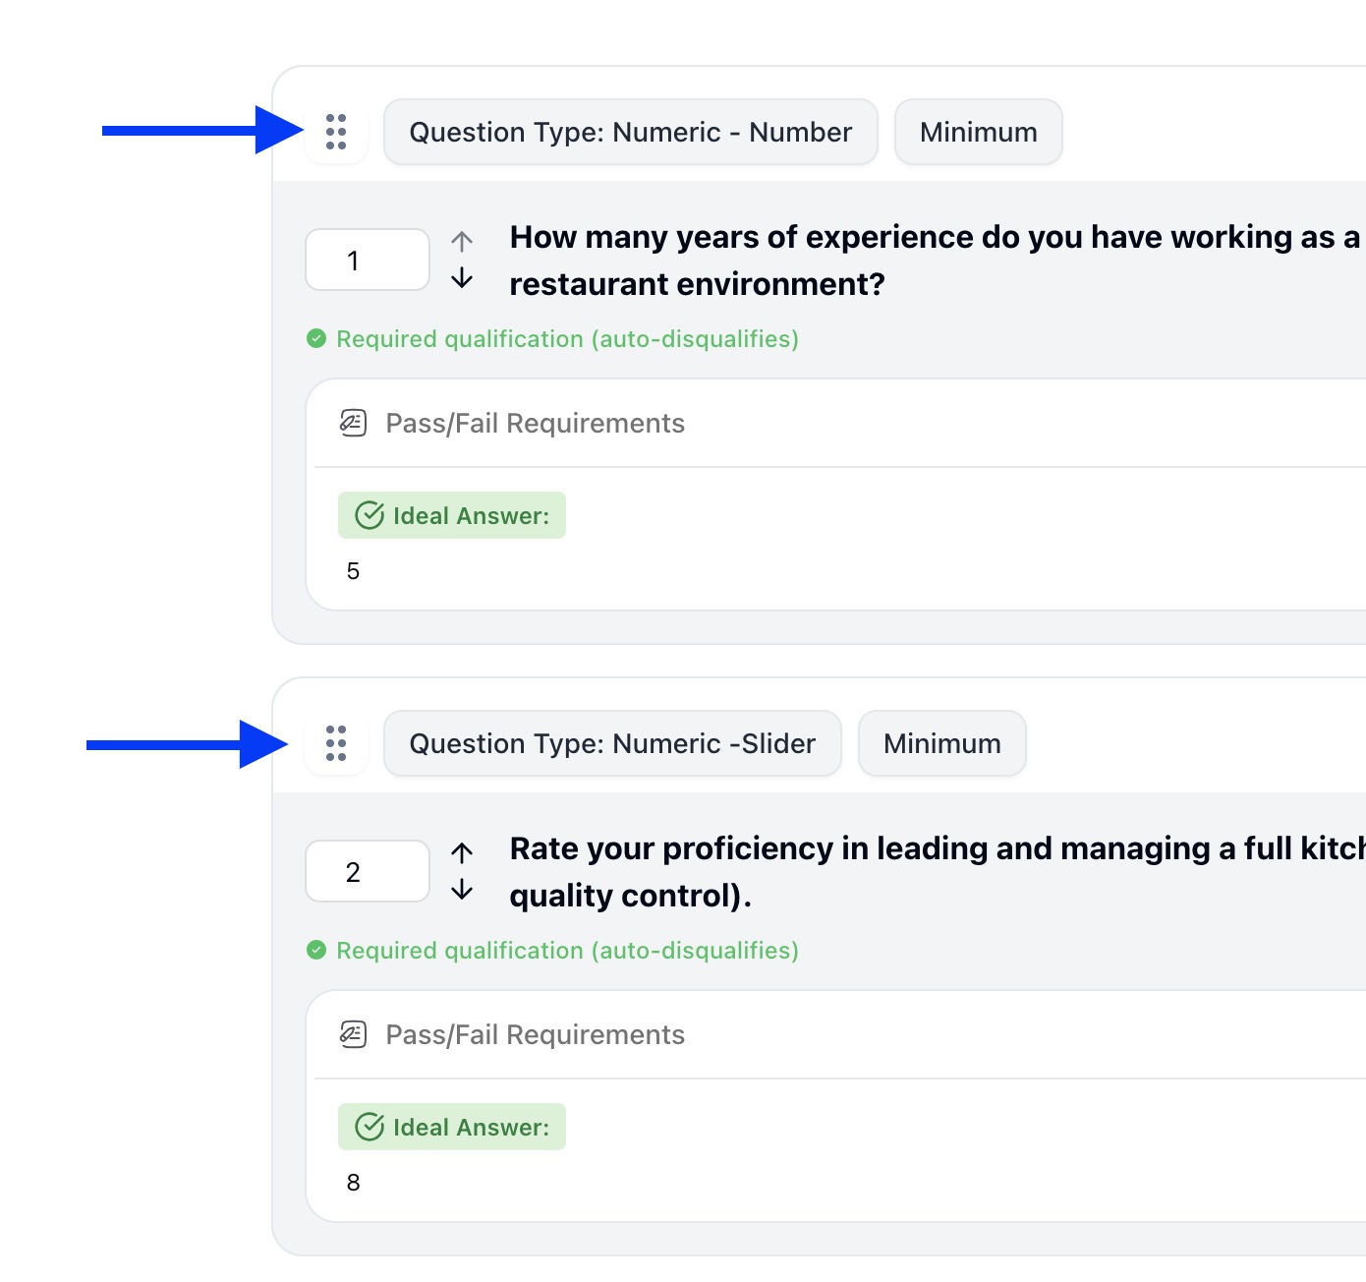Screen dimensions: 1366x1282
Task: Open Minimum selector for question 1
Action: tap(978, 132)
